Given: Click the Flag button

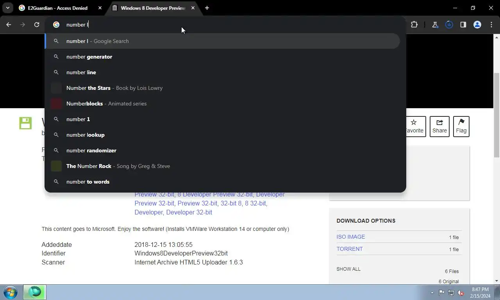Looking at the screenshot, I should click(461, 126).
